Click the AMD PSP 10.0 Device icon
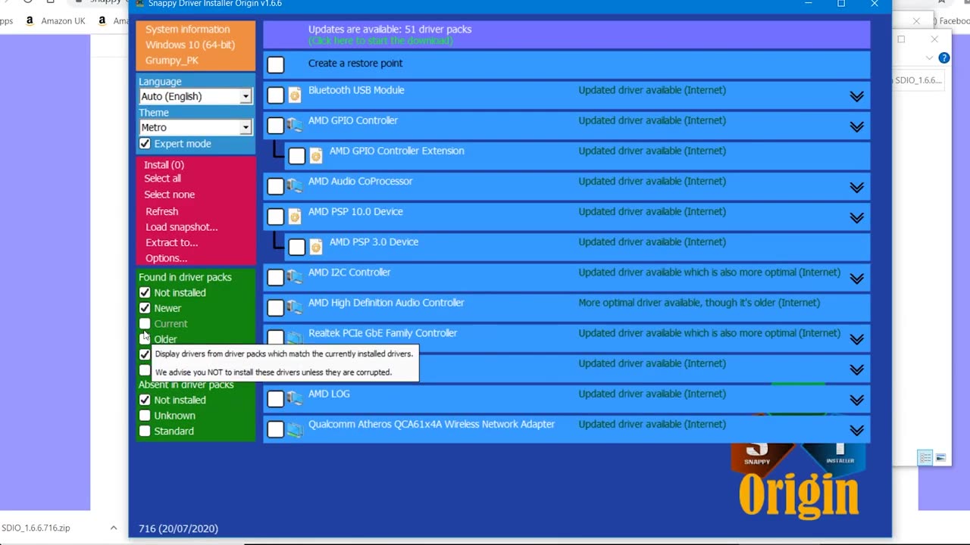Viewport: 970px width, 545px height. pyautogui.click(x=295, y=216)
